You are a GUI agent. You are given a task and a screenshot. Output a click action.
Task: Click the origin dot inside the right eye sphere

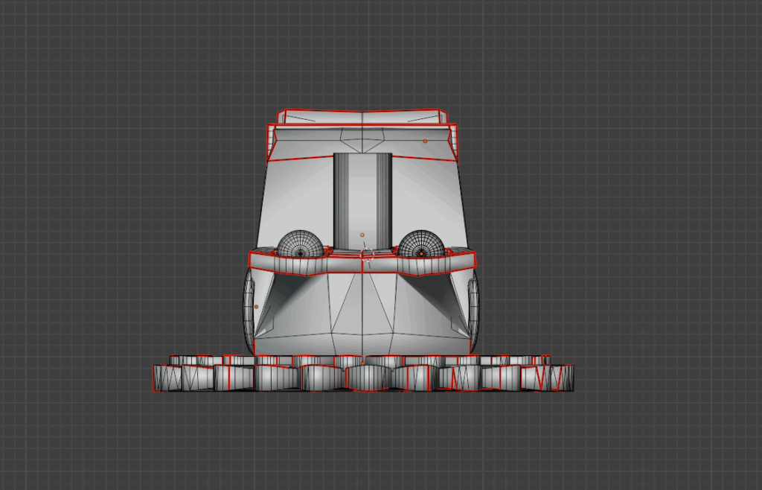coord(422,253)
